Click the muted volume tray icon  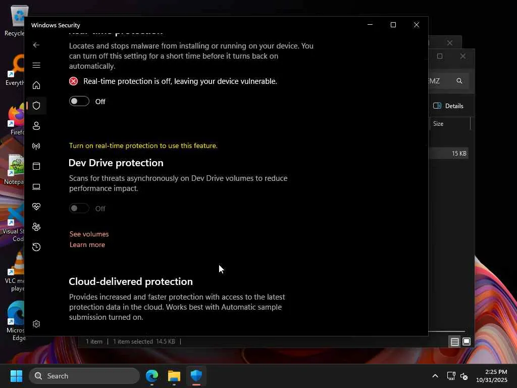(464, 376)
